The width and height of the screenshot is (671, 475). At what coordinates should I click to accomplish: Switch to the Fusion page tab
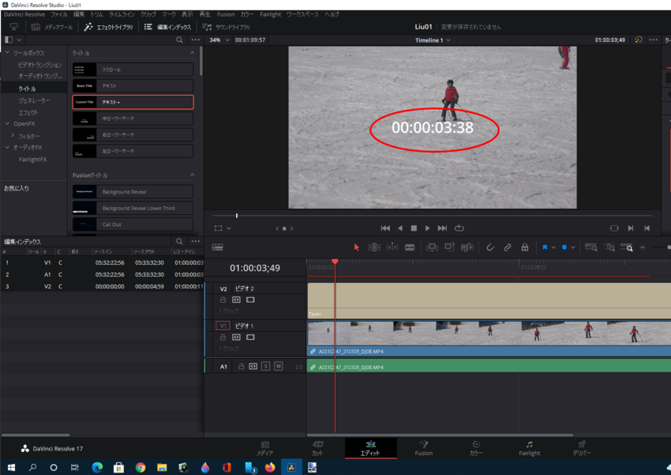(423, 448)
